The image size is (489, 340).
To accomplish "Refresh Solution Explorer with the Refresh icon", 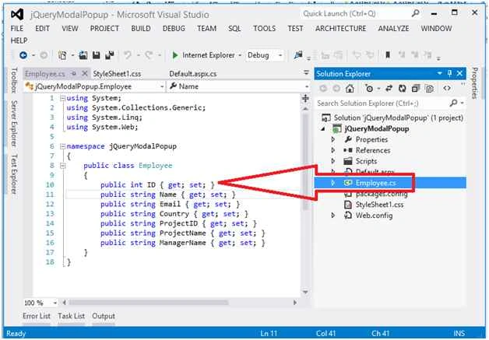I will [403, 89].
